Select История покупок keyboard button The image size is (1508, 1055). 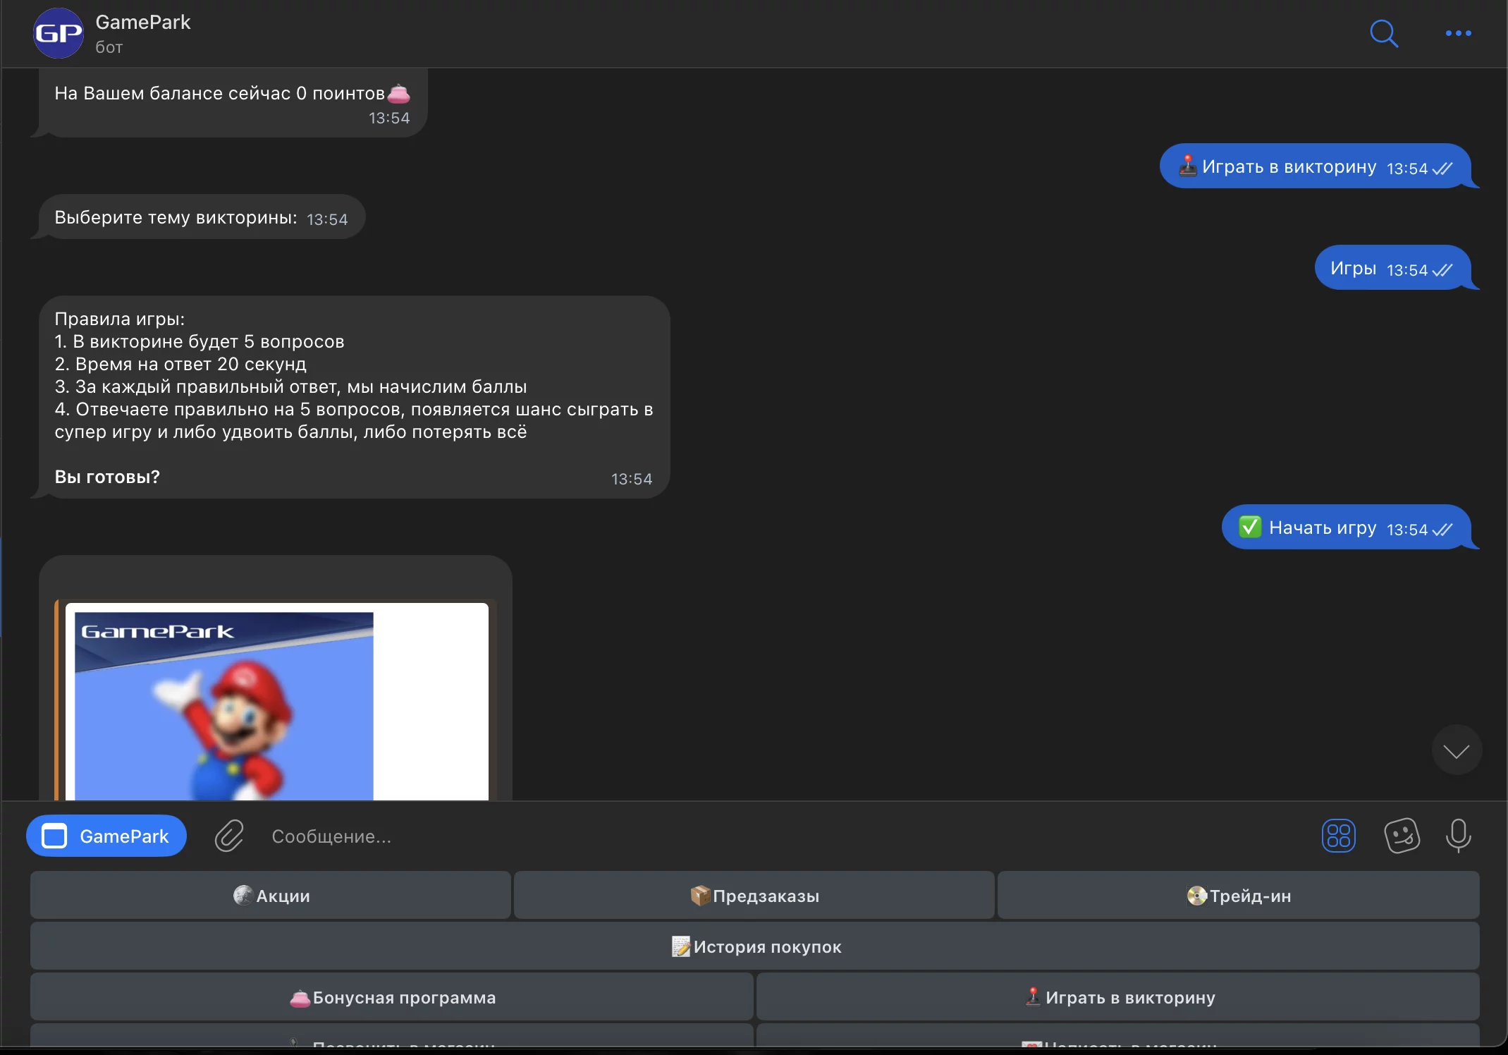point(754,946)
